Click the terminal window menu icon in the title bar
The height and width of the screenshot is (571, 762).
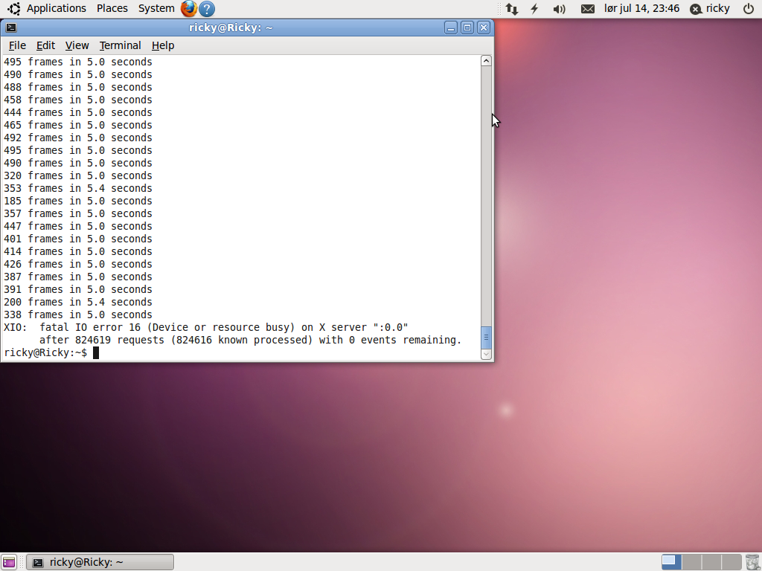(x=11, y=28)
